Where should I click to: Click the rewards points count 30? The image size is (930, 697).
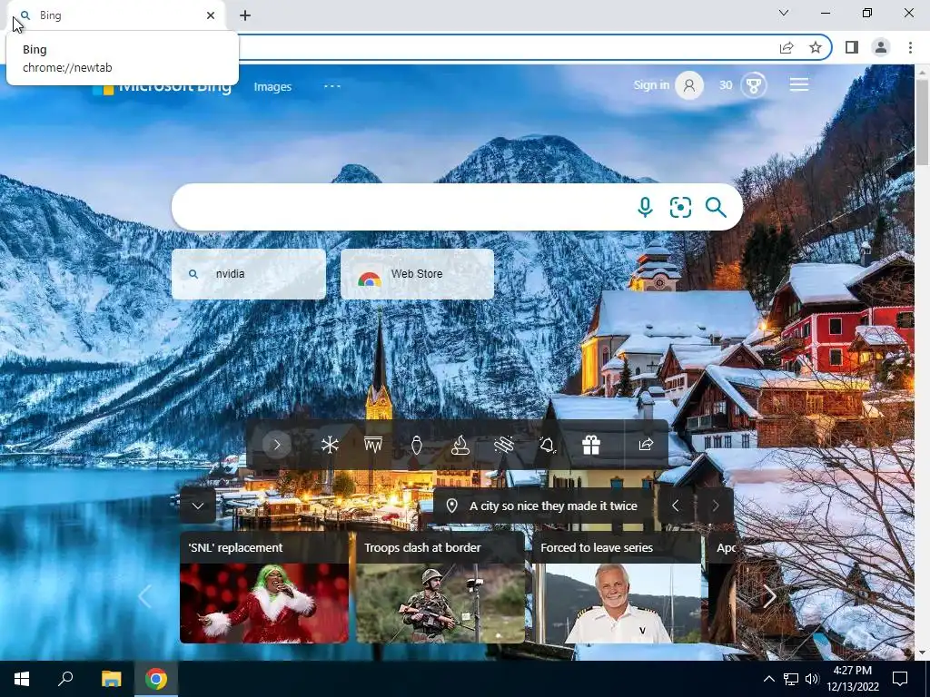(726, 84)
